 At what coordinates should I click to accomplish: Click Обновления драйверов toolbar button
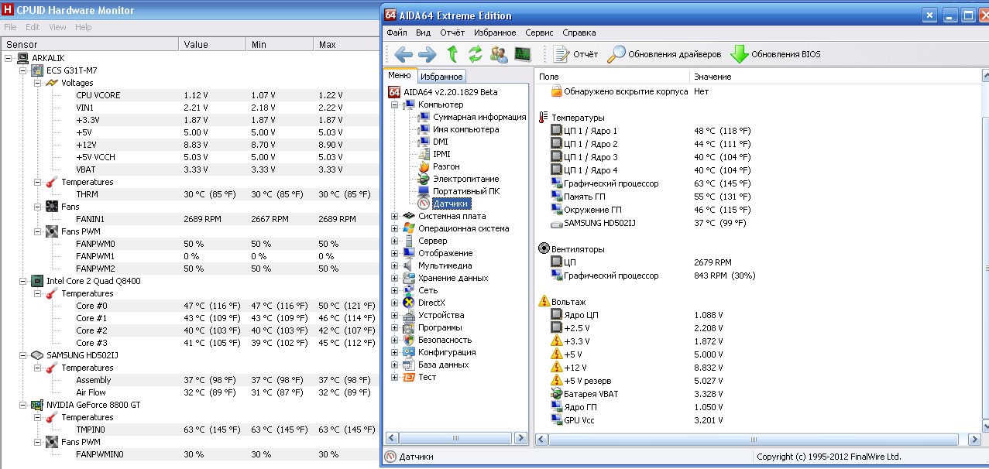tap(664, 54)
